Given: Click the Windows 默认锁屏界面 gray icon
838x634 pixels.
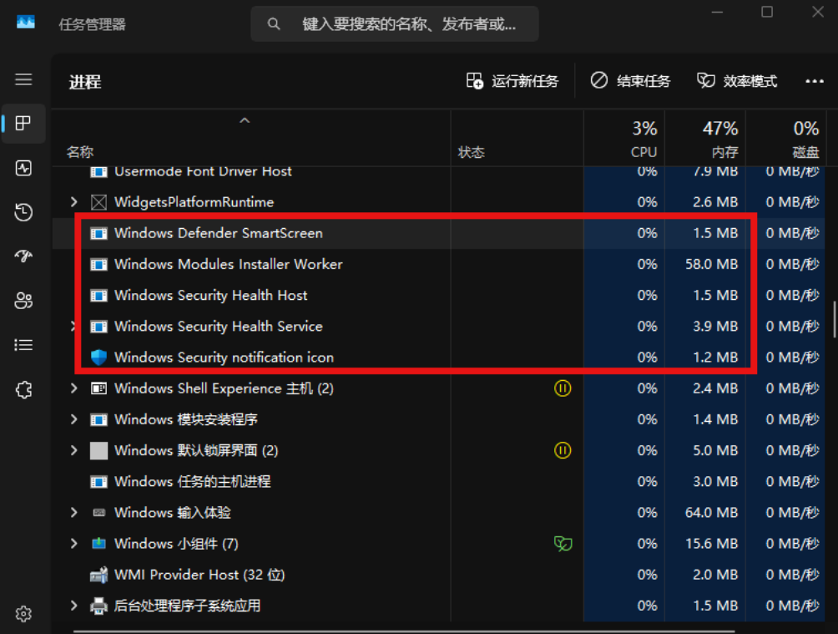Looking at the screenshot, I should (x=98, y=450).
